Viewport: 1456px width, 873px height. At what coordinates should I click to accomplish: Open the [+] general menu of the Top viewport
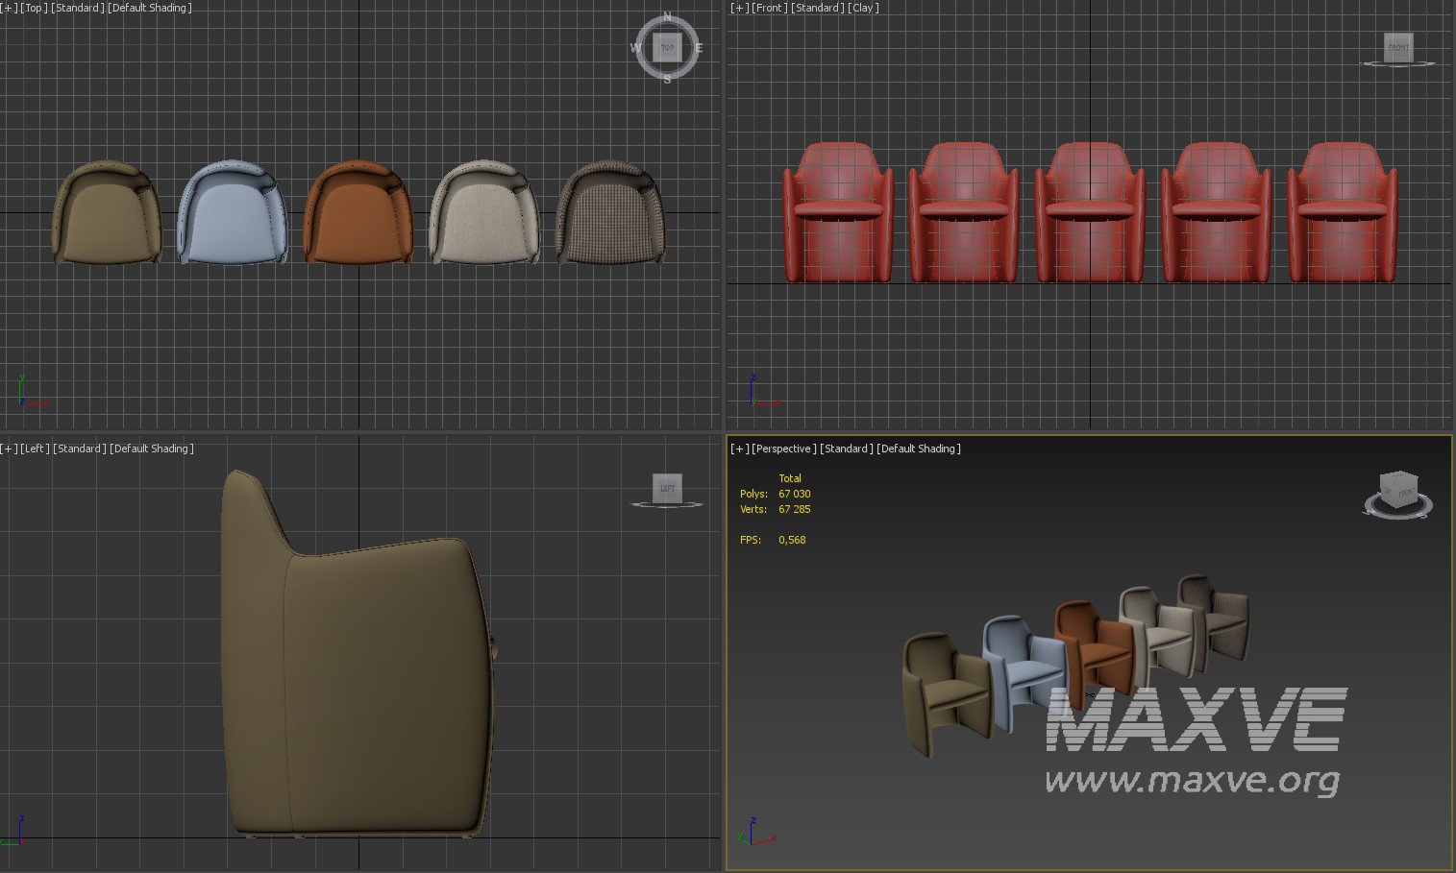[8, 8]
